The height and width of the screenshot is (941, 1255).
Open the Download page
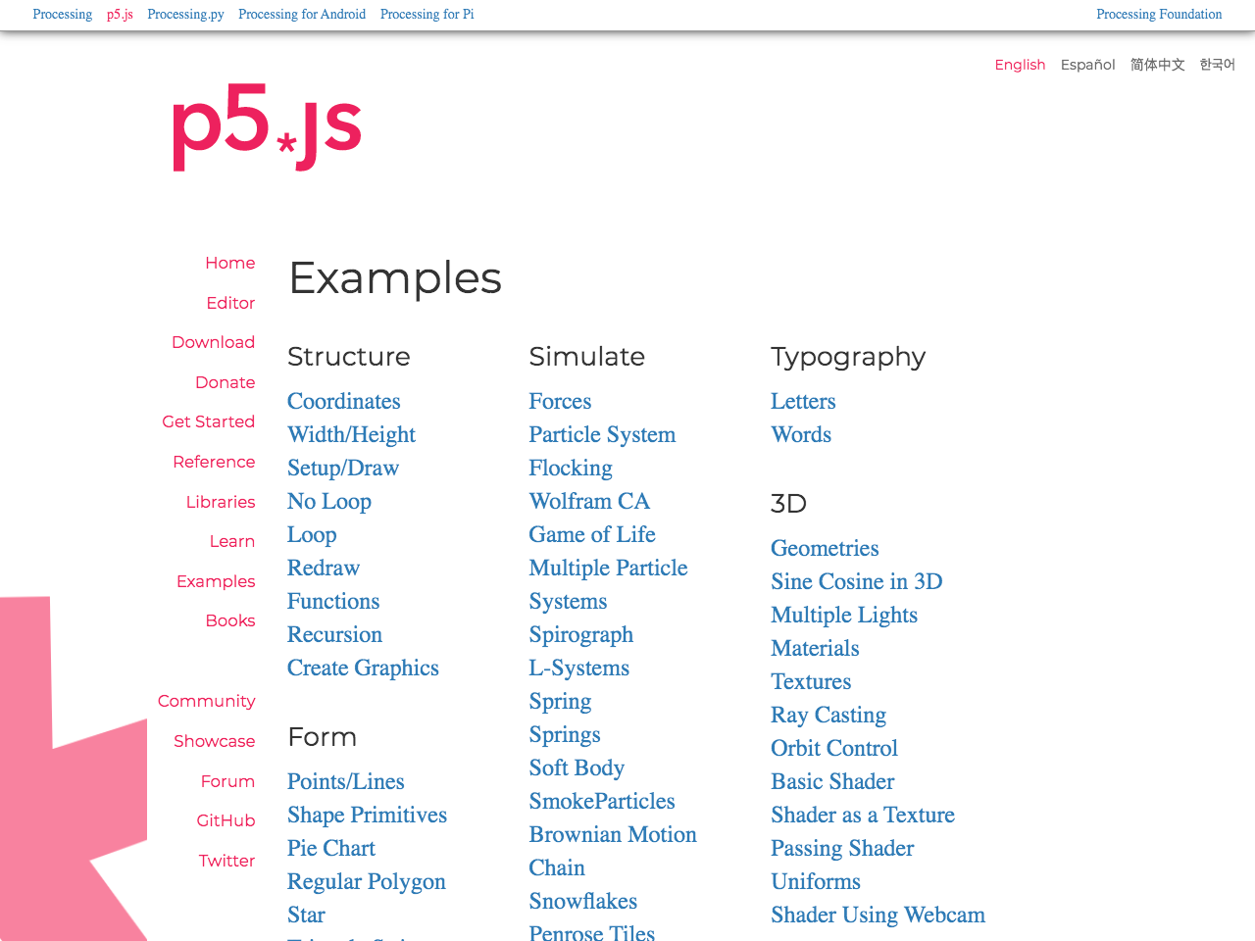point(213,342)
